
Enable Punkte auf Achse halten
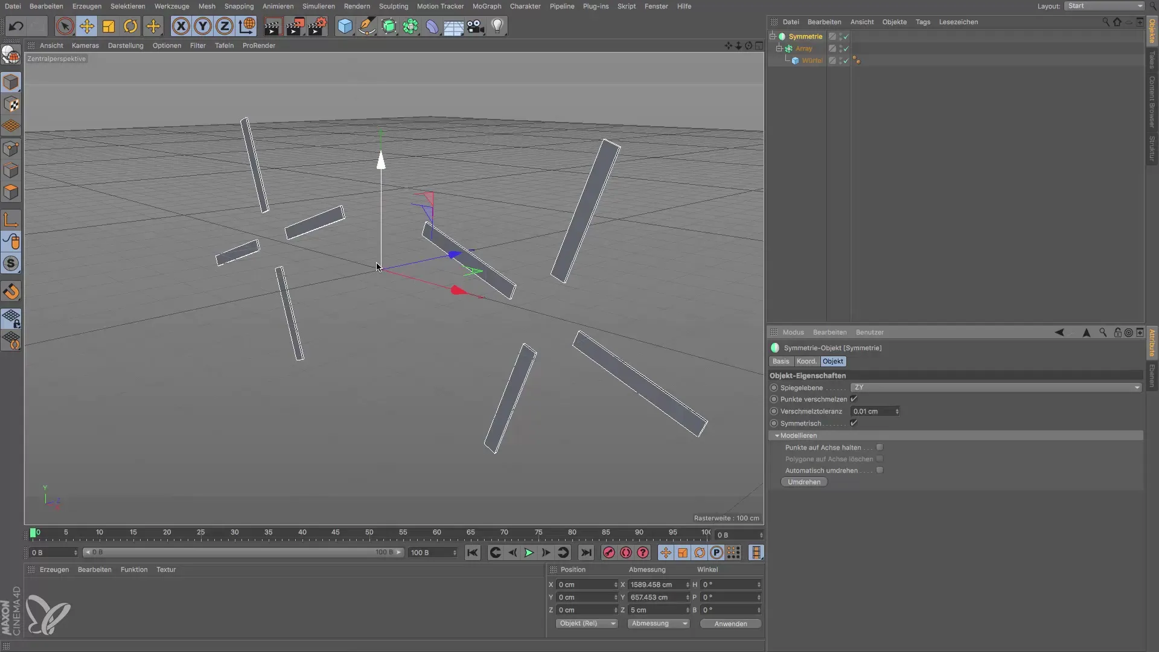click(880, 447)
